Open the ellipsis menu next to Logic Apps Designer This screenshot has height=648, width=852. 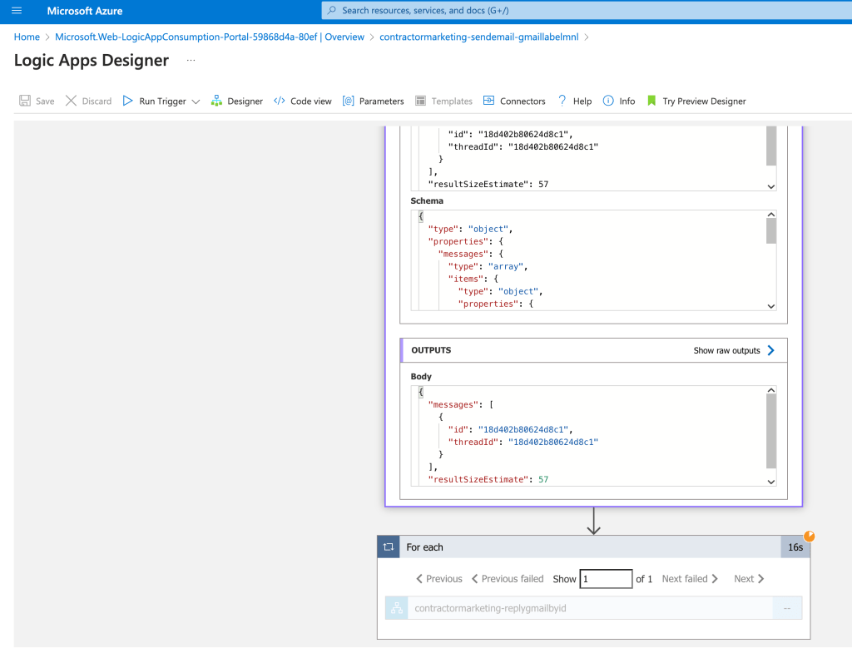click(x=191, y=60)
